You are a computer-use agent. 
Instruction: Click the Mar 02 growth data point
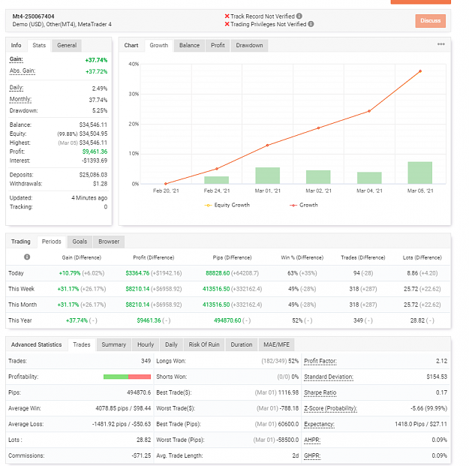319,128
